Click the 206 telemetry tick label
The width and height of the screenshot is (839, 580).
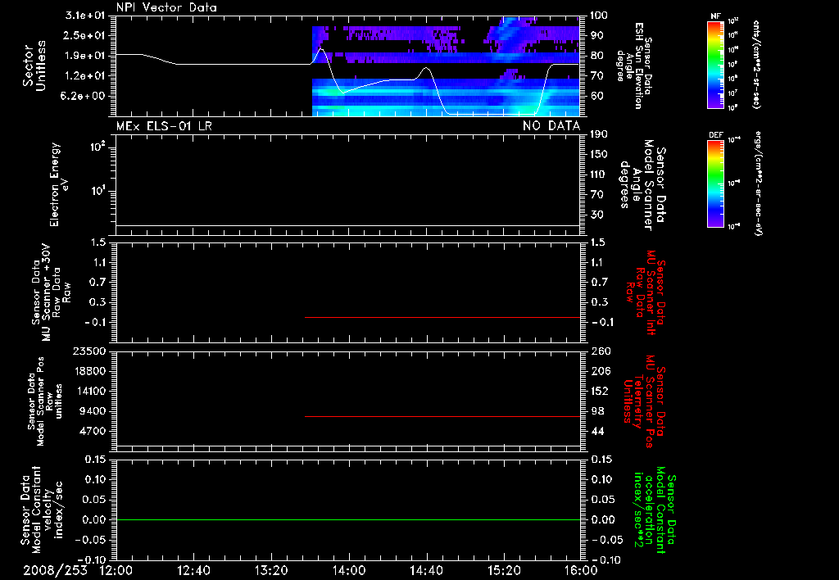pos(599,371)
